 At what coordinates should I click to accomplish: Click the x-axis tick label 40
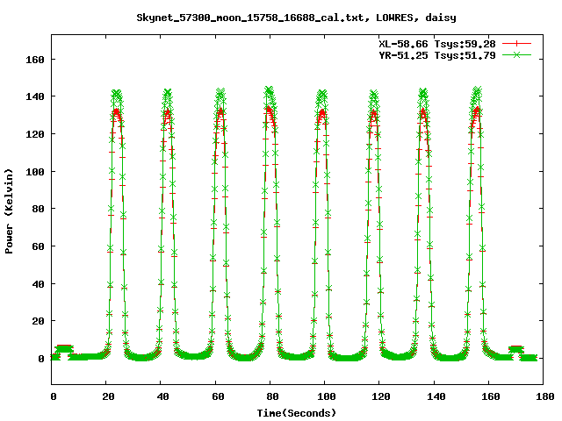coord(162,396)
